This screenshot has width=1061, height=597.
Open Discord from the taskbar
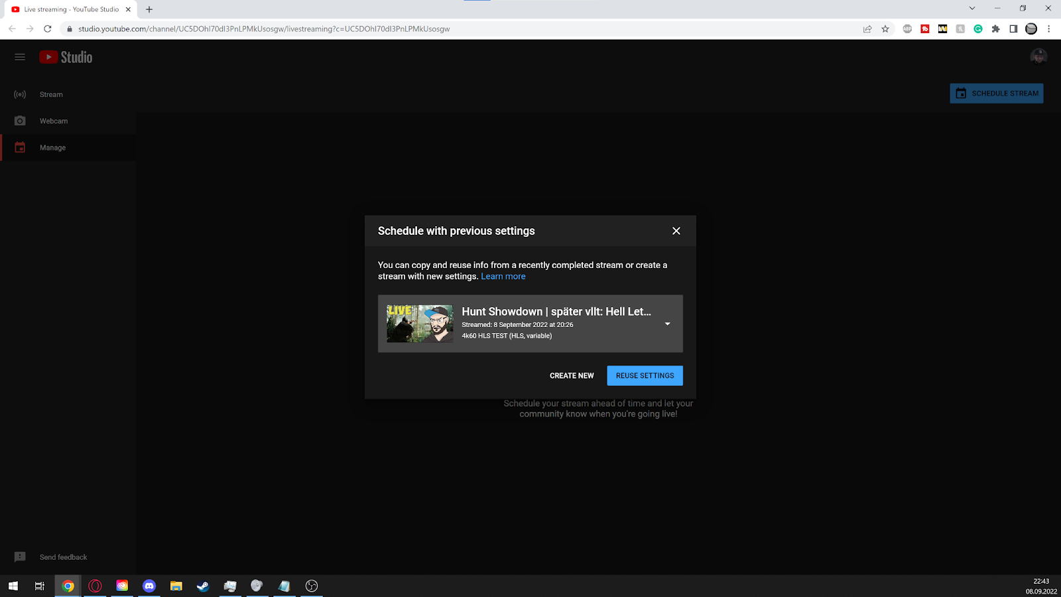coord(149,586)
